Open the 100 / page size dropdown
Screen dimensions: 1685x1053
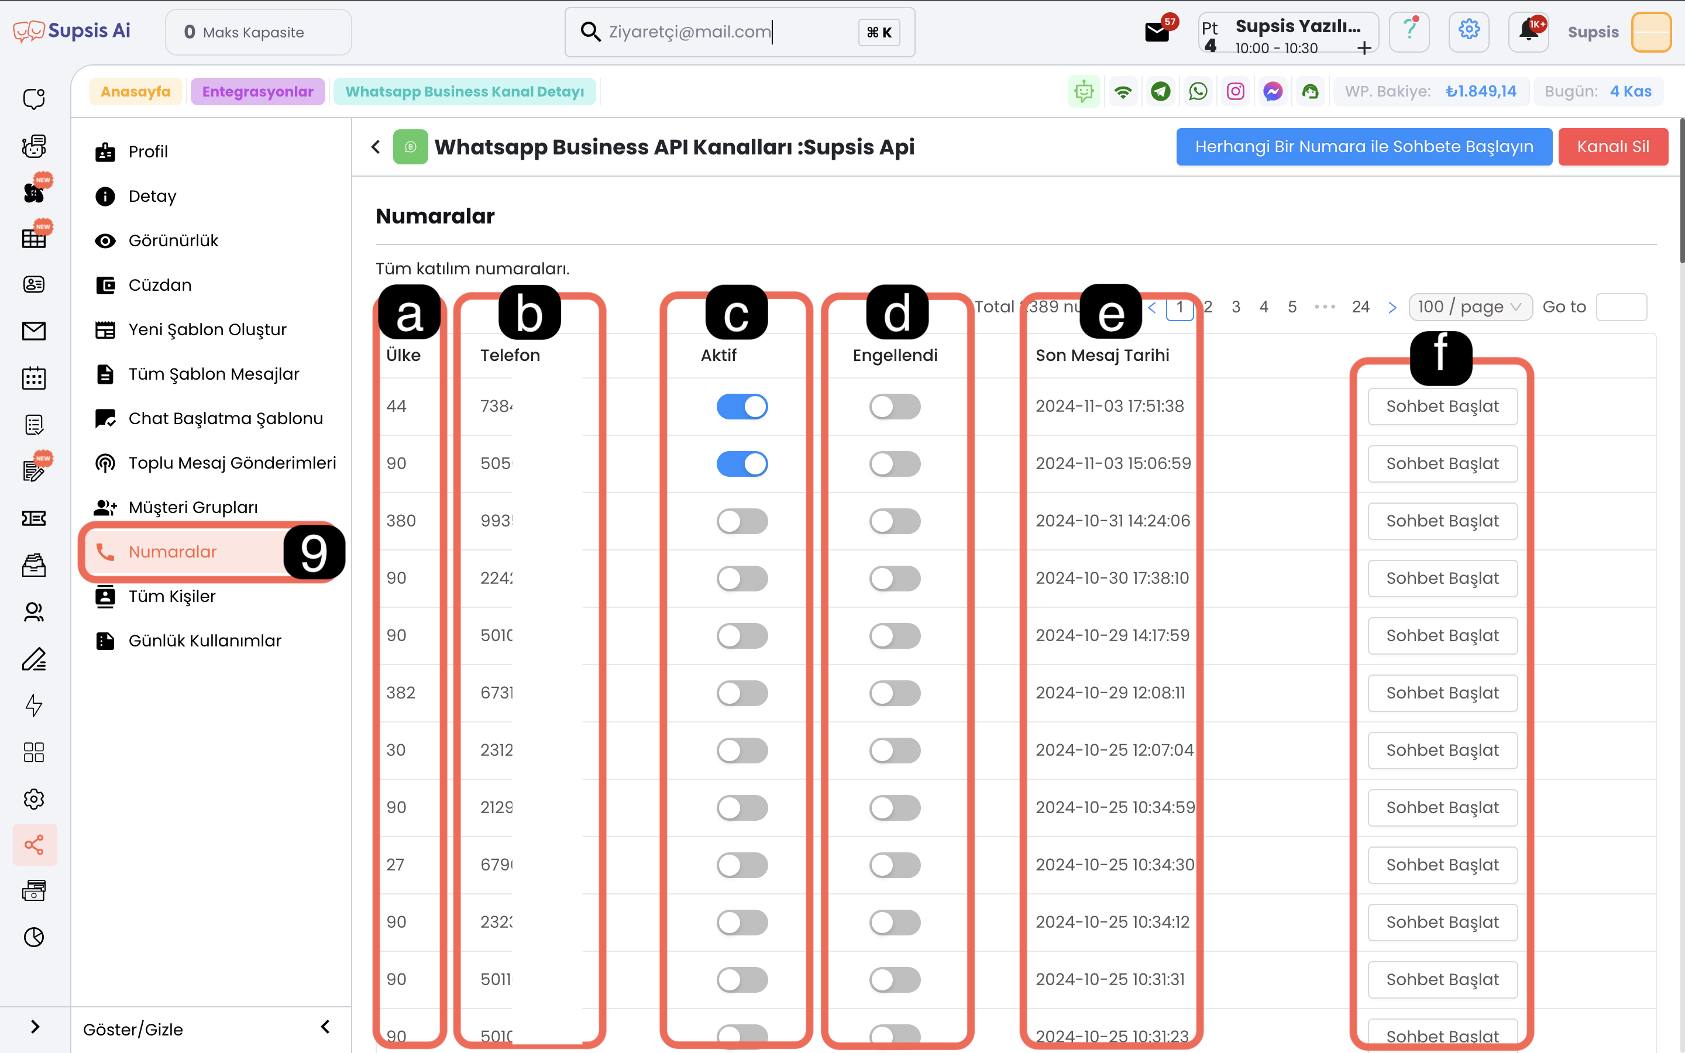pyautogui.click(x=1470, y=307)
